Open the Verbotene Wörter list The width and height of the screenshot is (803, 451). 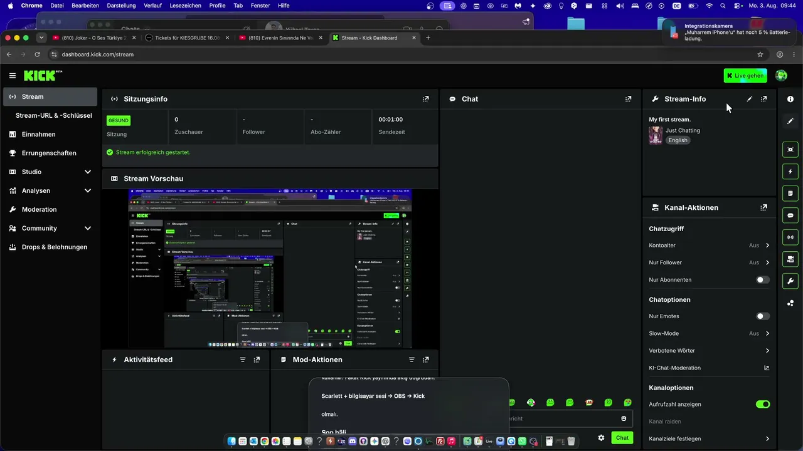click(x=709, y=351)
